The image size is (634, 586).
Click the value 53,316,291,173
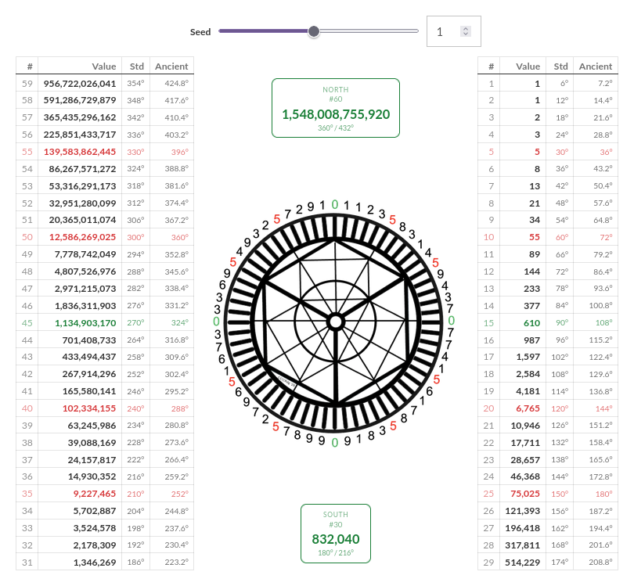point(82,186)
